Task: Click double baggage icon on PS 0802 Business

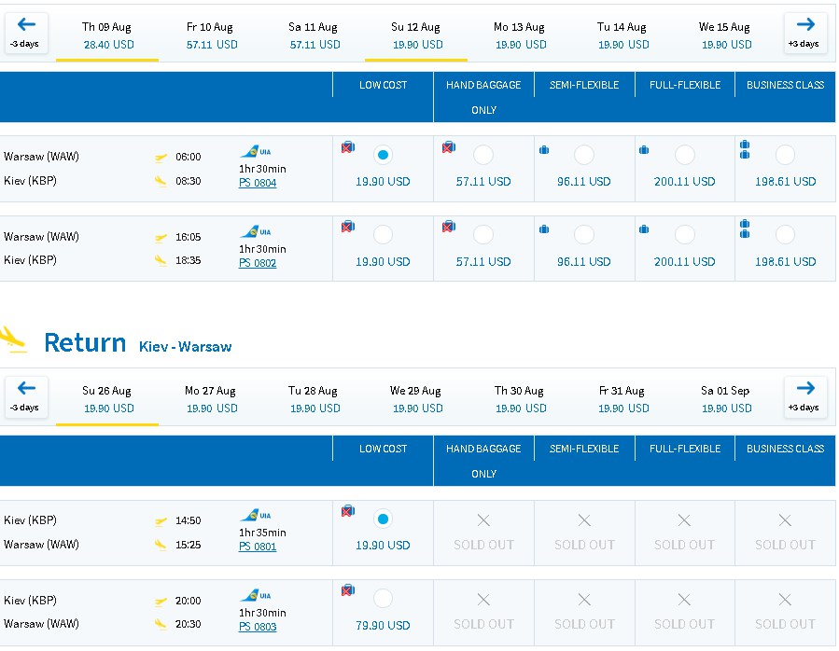Action: coord(745,229)
